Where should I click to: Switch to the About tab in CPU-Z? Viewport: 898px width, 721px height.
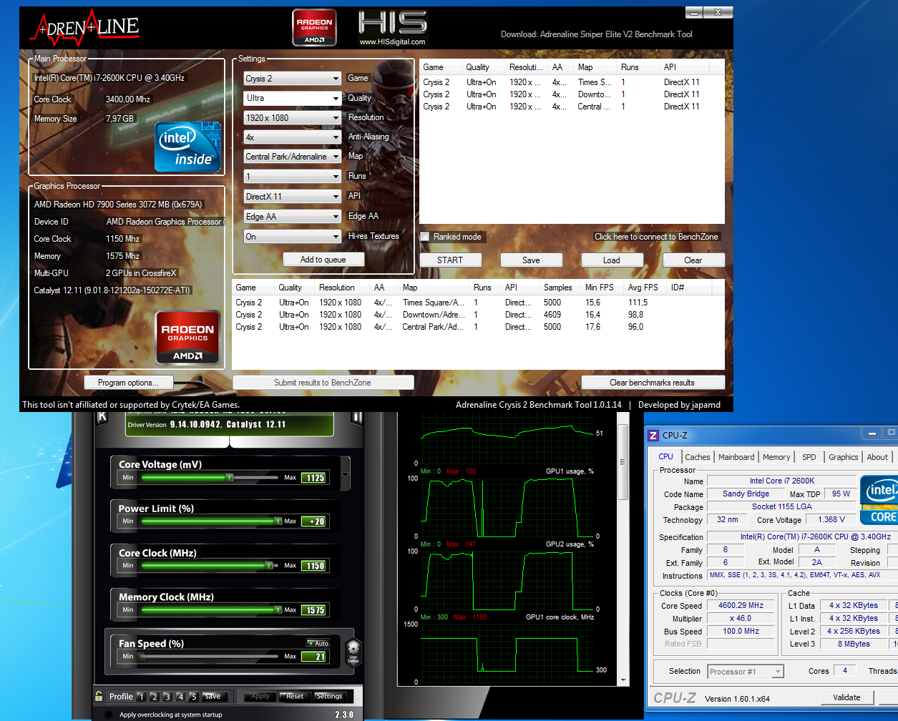click(x=877, y=457)
